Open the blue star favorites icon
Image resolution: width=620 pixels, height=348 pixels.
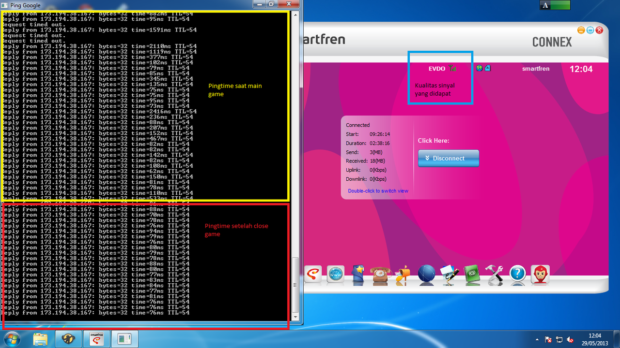[x=358, y=274]
